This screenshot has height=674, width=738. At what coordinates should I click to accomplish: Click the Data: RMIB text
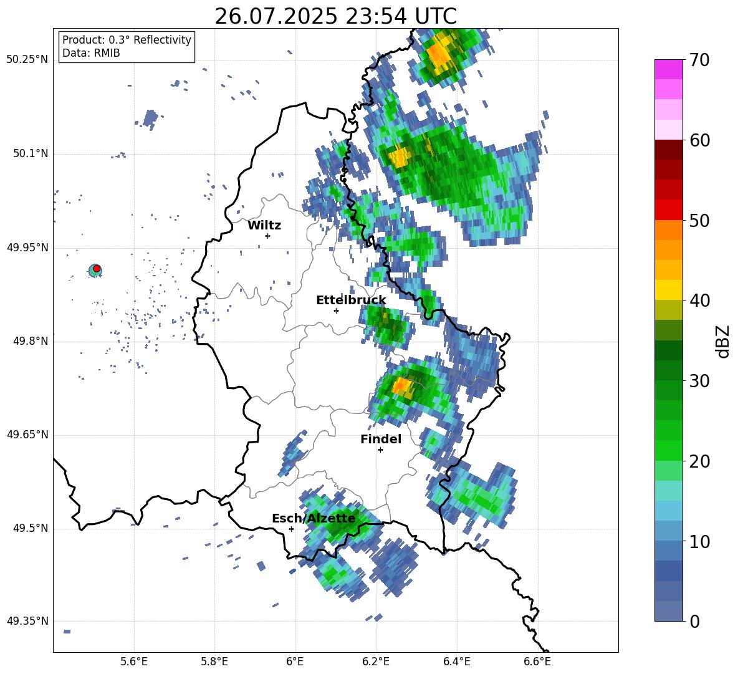pyautogui.click(x=91, y=53)
